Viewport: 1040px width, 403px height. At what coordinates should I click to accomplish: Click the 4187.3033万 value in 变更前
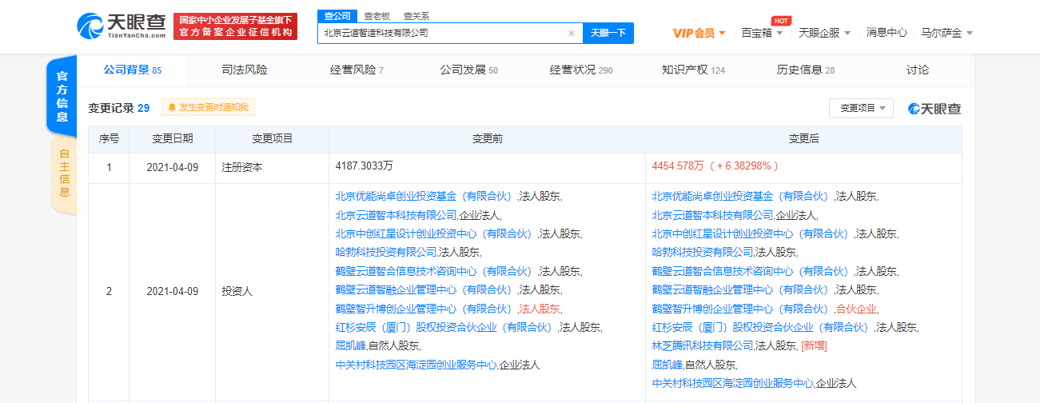(x=365, y=166)
